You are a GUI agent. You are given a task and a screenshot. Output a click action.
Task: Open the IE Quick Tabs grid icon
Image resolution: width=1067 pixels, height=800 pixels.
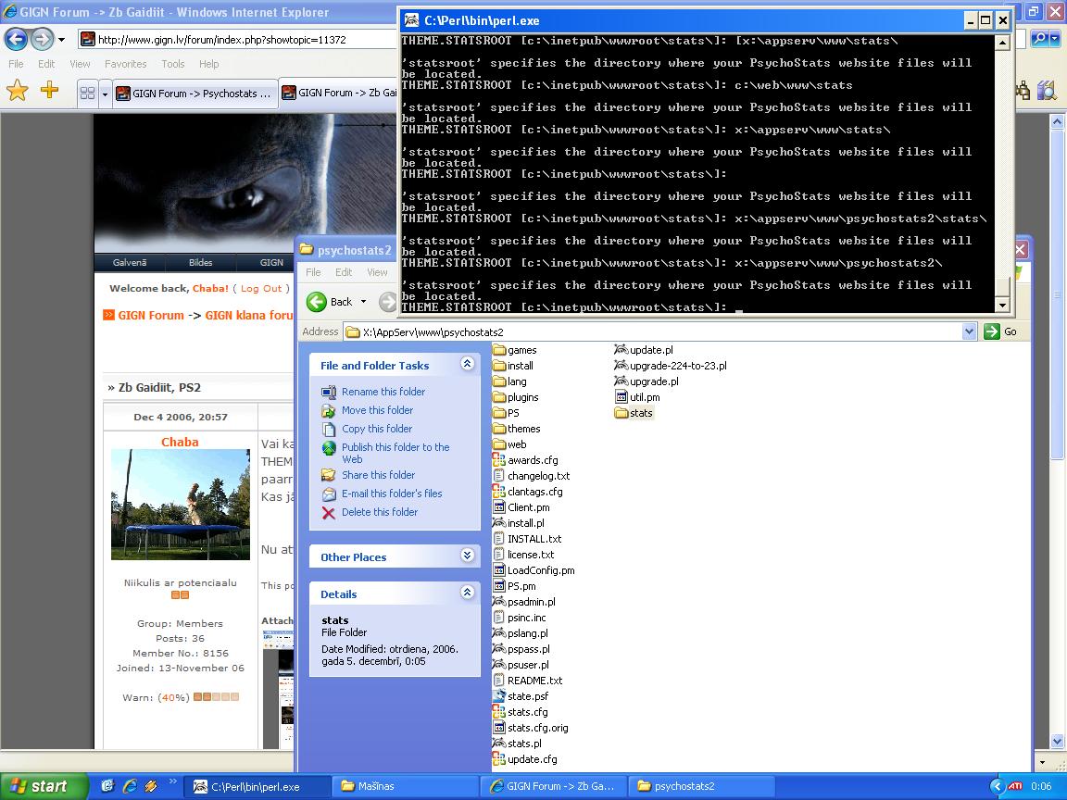coord(87,94)
